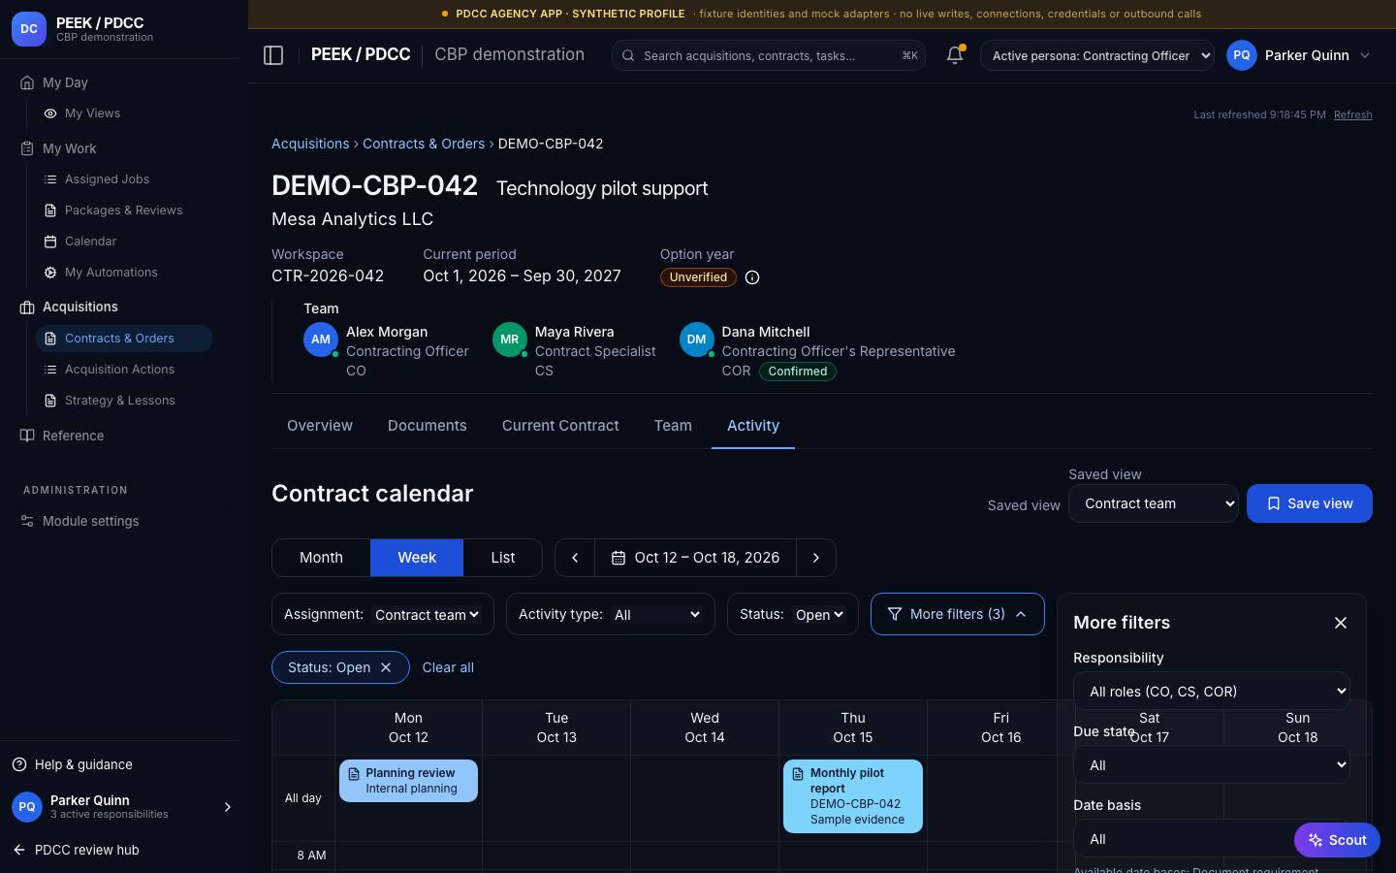
Task: Switch to the Current Contract tab
Action: click(560, 426)
